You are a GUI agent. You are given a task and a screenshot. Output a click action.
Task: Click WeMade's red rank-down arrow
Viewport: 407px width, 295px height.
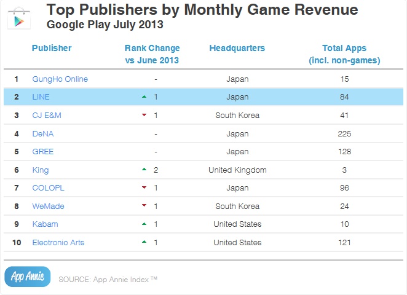(x=143, y=206)
